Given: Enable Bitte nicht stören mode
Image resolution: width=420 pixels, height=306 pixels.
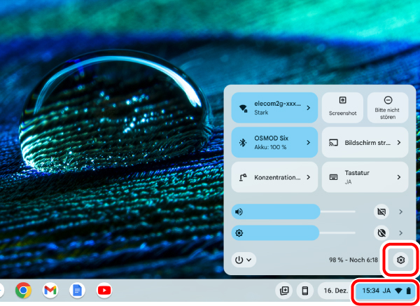Looking at the screenshot, I should tap(388, 106).
